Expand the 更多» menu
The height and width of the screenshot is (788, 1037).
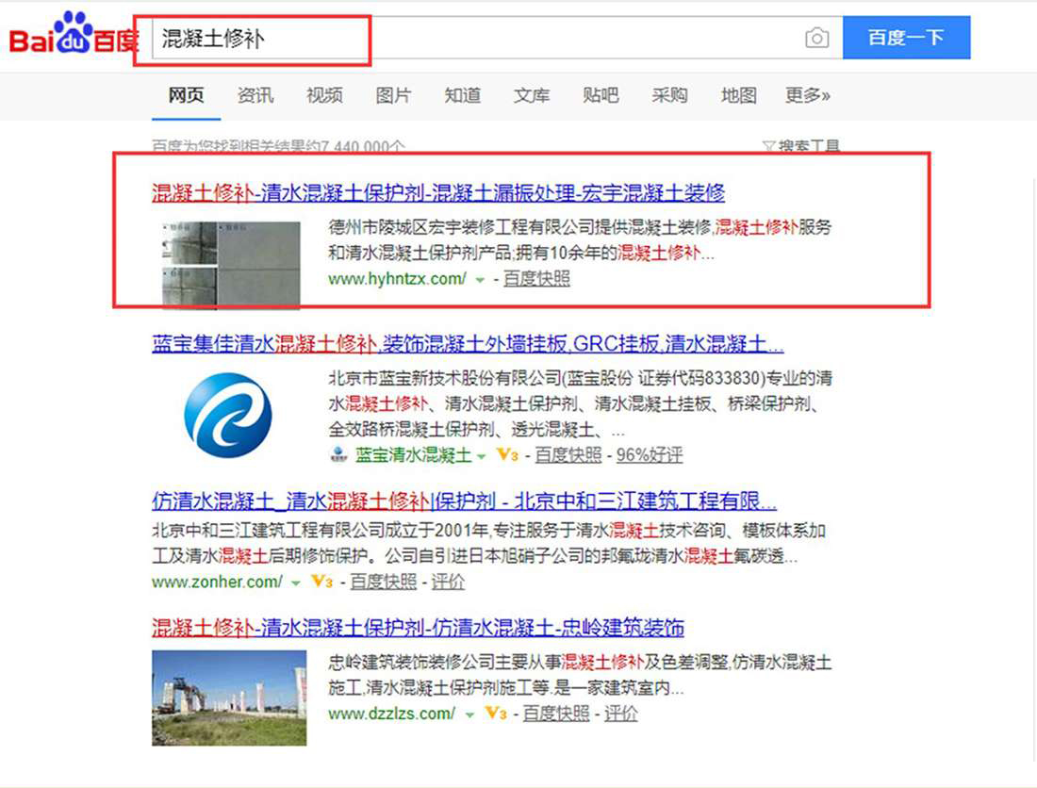coord(808,95)
